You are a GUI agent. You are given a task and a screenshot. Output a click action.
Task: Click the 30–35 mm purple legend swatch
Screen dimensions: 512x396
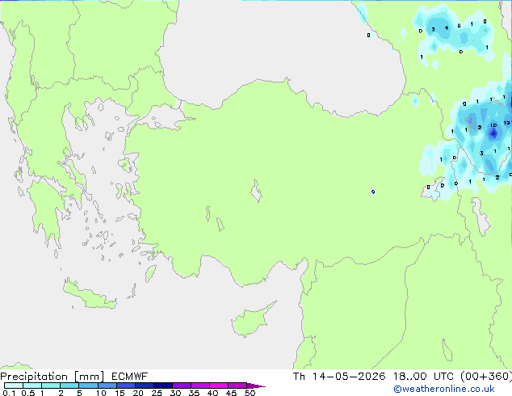click(x=181, y=385)
